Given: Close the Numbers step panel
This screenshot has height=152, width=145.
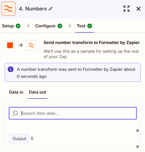Looking at the screenshot, I should pyautogui.click(x=139, y=9).
